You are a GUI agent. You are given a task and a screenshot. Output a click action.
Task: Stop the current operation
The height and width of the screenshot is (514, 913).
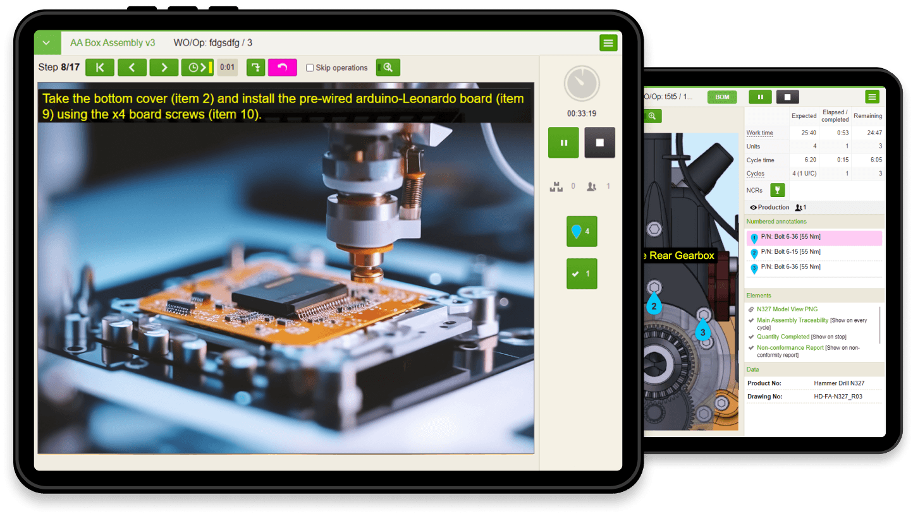(x=599, y=142)
